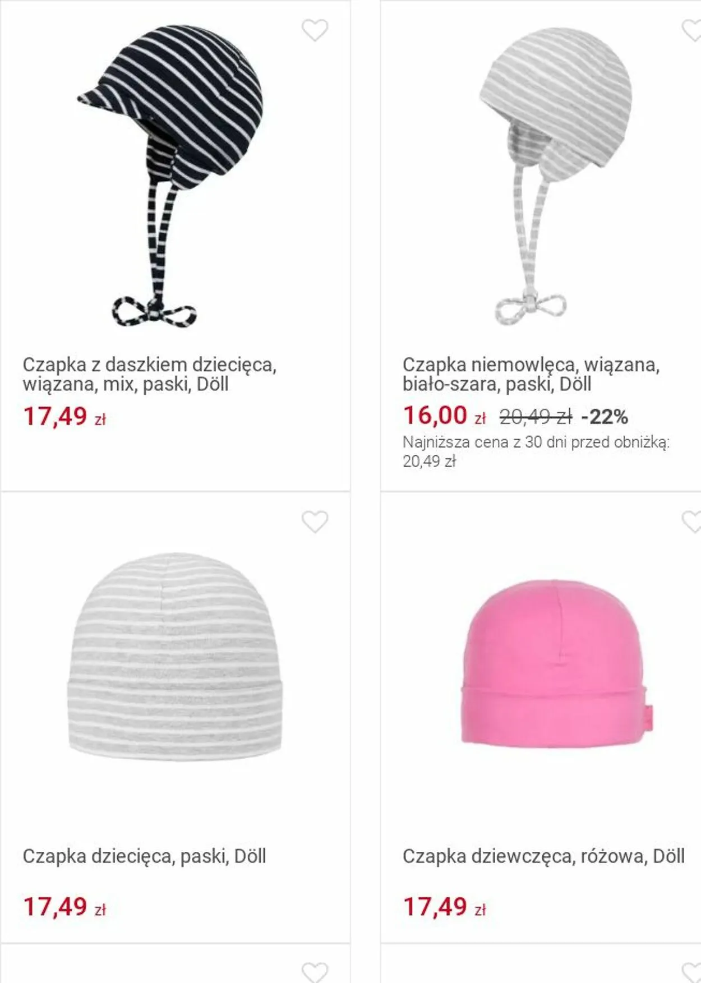This screenshot has height=983, width=701.
Task: Click 'Najniższa cena z 30 dni' note
Action: click(536, 451)
